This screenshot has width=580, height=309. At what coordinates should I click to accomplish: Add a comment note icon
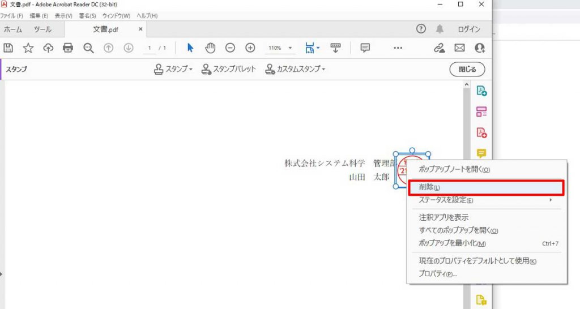365,48
